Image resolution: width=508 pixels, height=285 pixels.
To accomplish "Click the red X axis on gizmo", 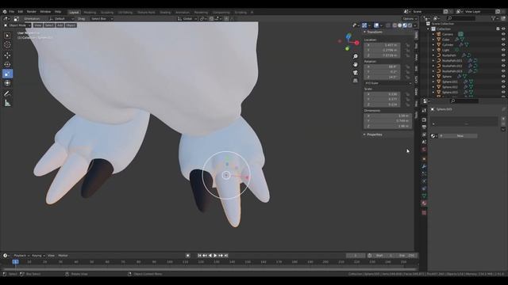I will (x=356, y=43).
